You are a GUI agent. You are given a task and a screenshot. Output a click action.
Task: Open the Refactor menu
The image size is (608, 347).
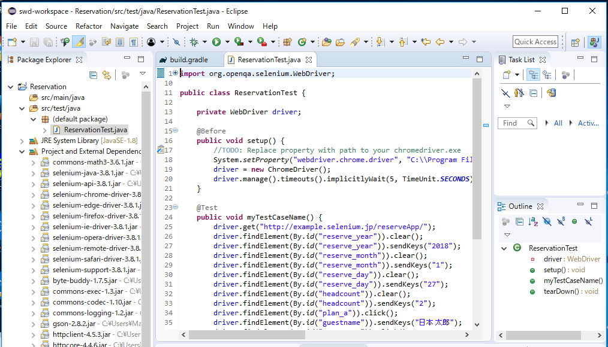point(89,26)
